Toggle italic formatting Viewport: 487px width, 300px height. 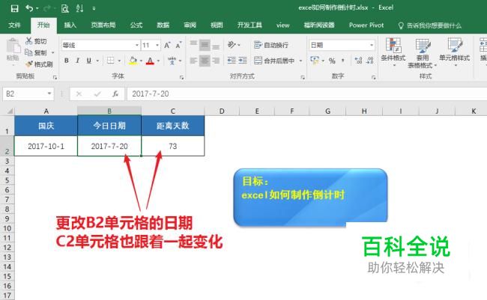point(78,61)
